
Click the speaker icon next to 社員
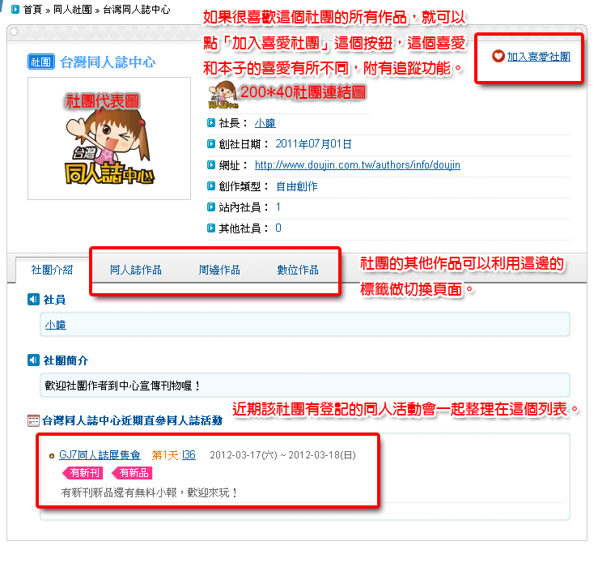33,300
